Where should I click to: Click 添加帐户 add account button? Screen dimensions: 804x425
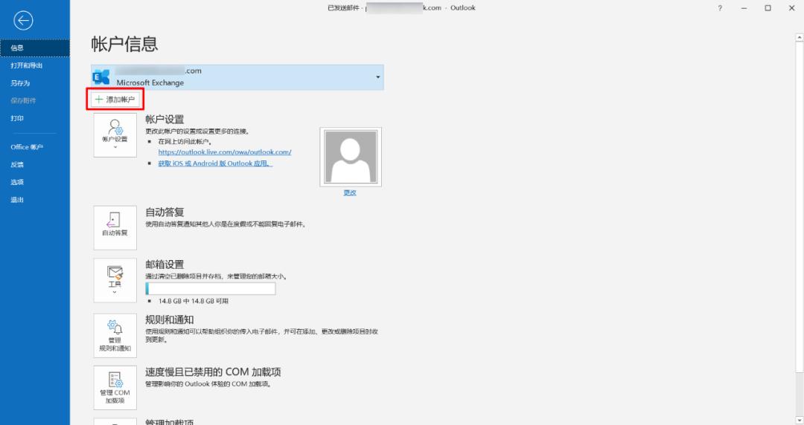115,100
